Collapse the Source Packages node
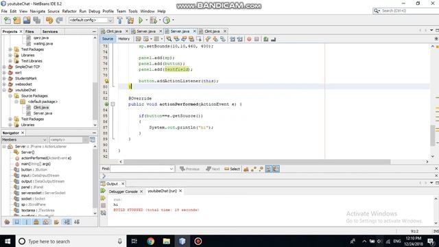The width and height of the screenshot is (439, 247). (x=10, y=96)
